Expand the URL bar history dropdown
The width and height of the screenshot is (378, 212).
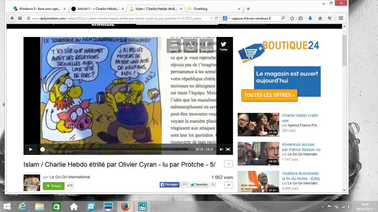(x=211, y=18)
